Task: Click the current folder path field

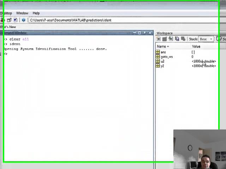Action: coord(123,20)
